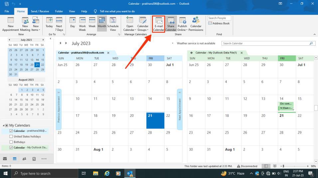Open the Help ribbon tab
318x178 pixels.
84,11
